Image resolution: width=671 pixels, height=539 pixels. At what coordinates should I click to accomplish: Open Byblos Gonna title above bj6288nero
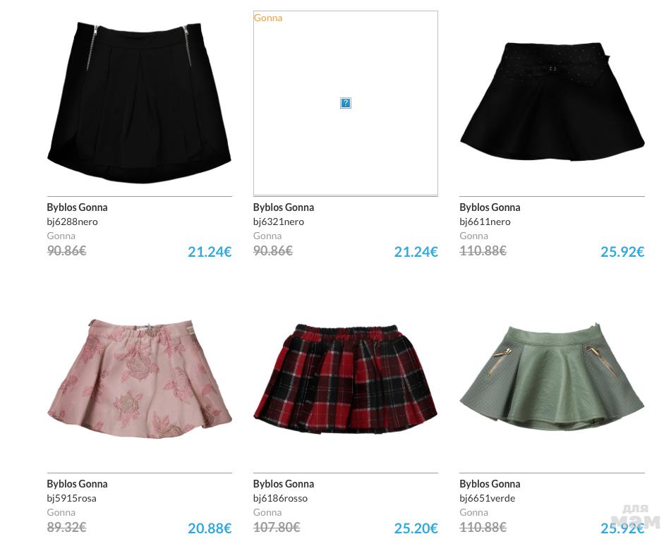point(77,207)
